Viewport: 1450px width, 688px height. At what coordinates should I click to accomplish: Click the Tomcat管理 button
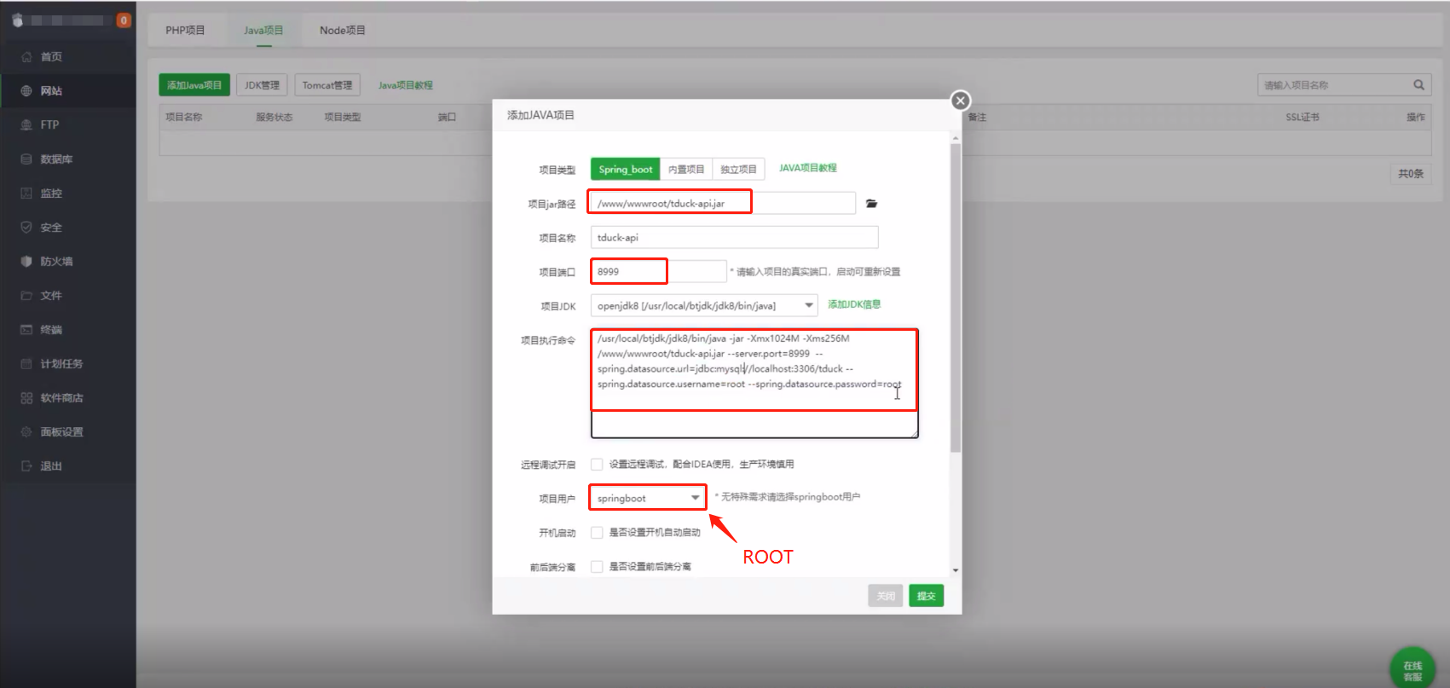click(327, 85)
